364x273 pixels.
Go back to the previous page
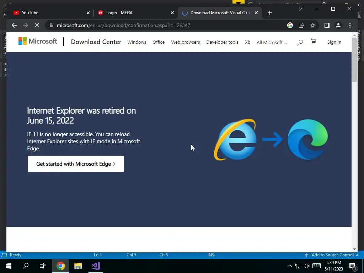14,25
